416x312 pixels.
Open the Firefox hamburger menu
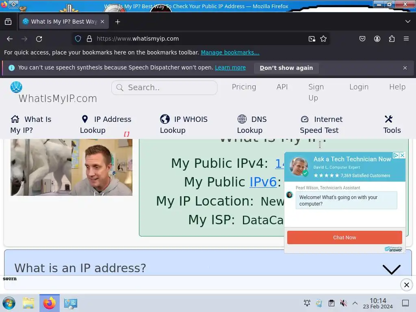pos(406,39)
